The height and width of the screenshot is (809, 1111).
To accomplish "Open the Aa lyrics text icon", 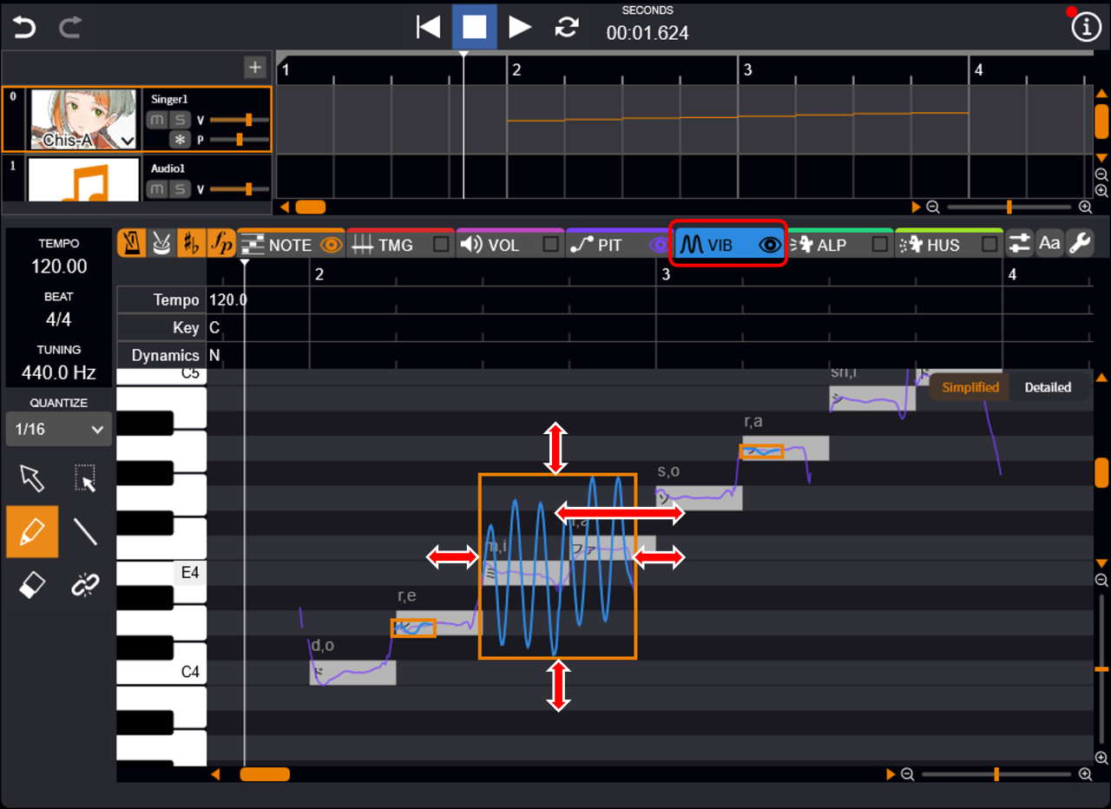I will click(x=1049, y=244).
